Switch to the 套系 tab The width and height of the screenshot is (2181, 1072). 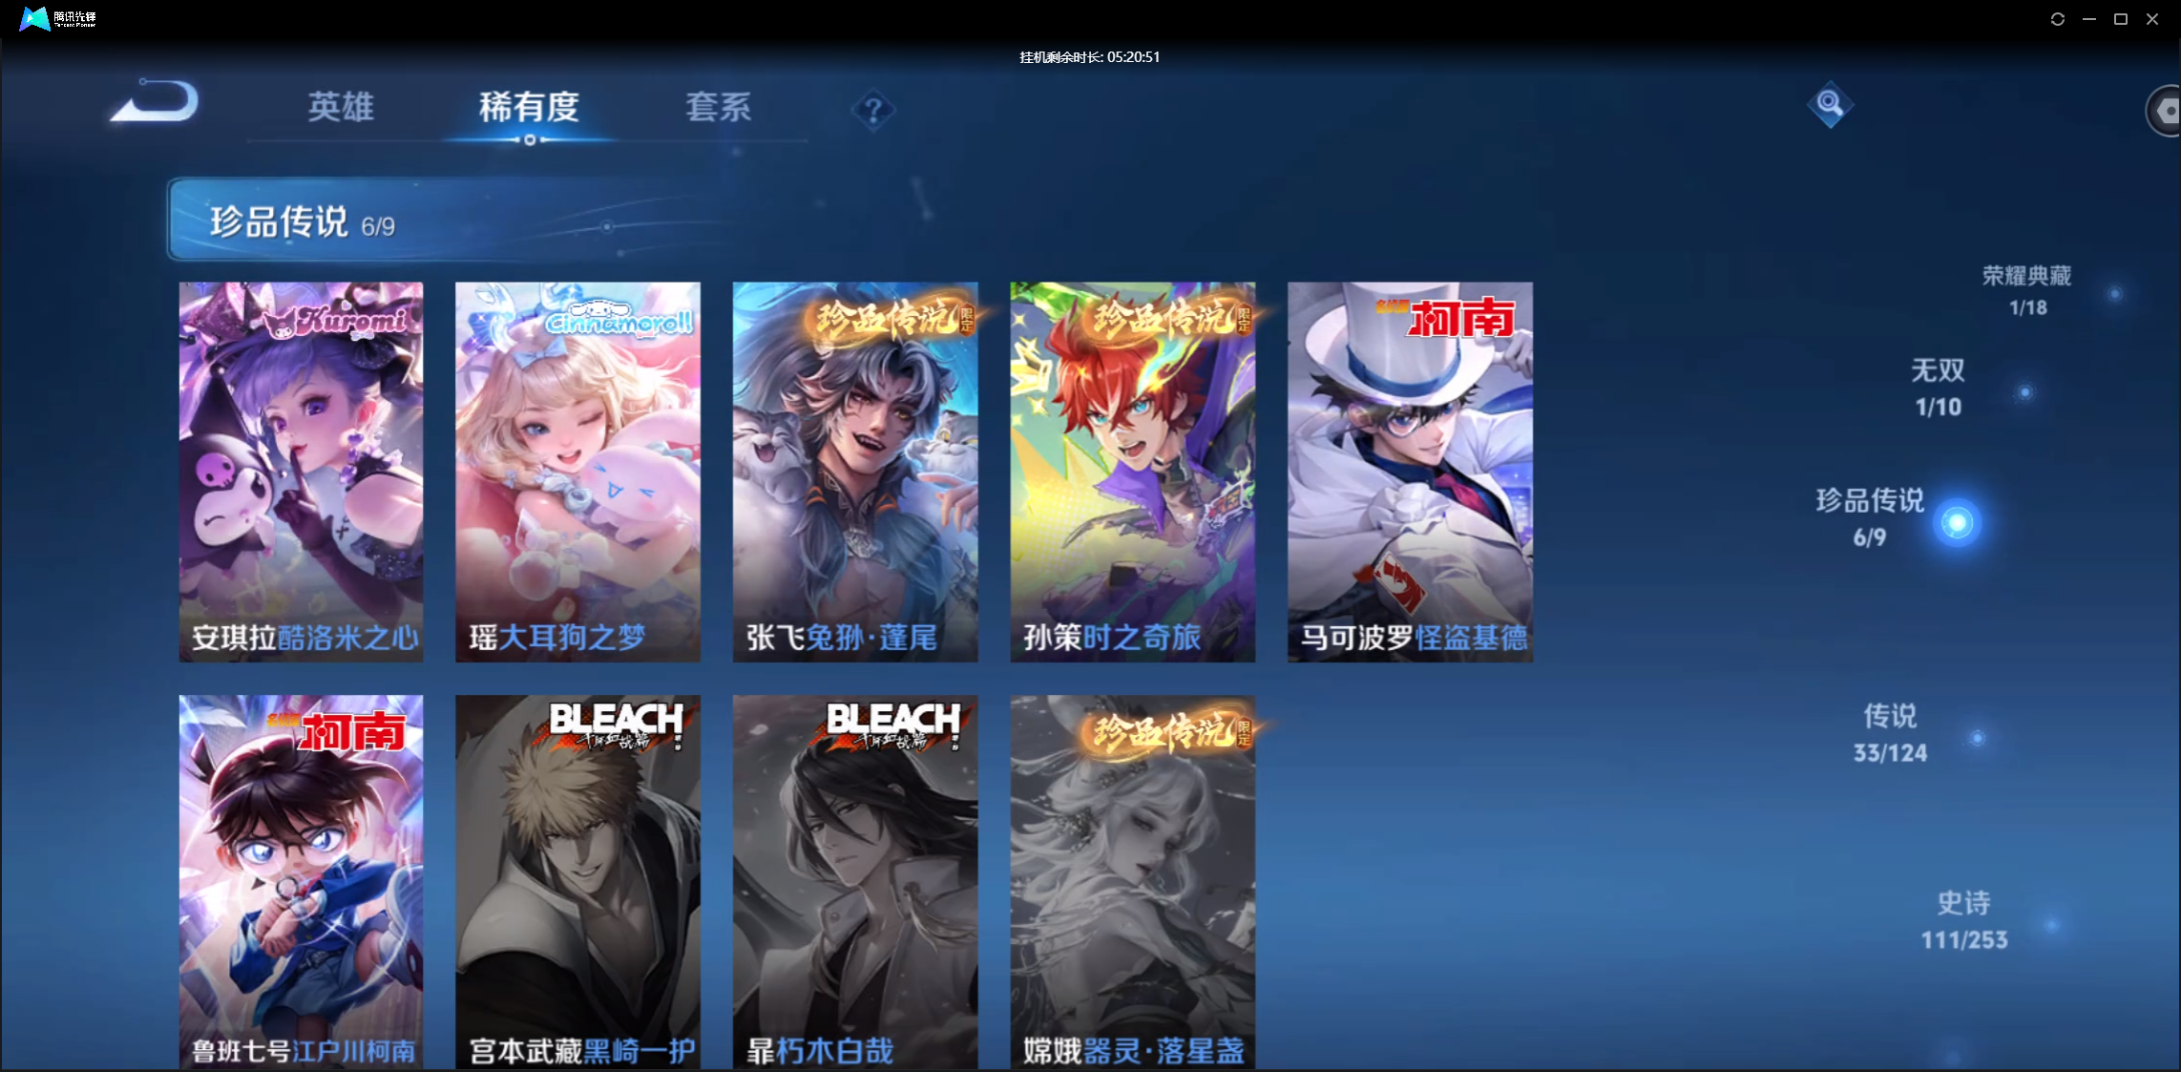pos(718,107)
